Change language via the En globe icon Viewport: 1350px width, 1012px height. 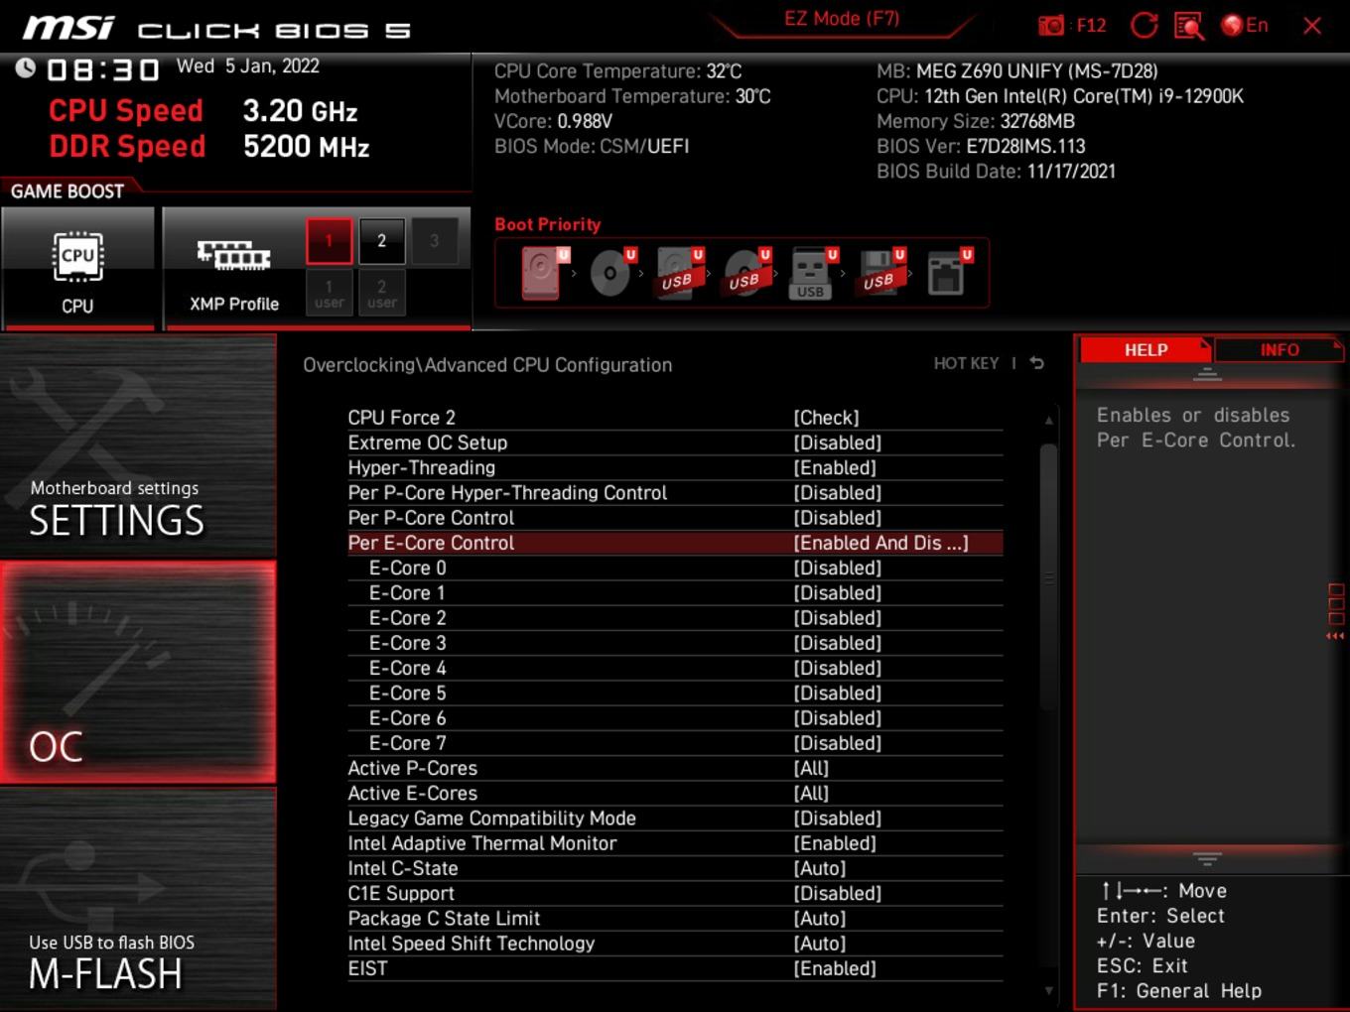[x=1245, y=26]
